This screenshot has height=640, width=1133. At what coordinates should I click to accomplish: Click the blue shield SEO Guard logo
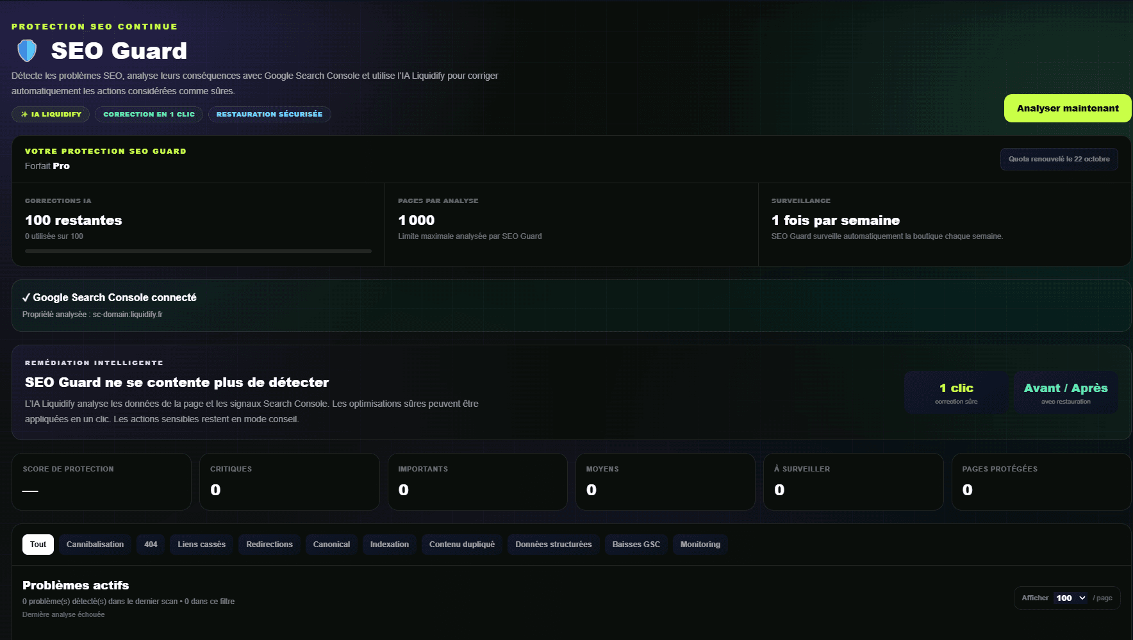point(27,51)
